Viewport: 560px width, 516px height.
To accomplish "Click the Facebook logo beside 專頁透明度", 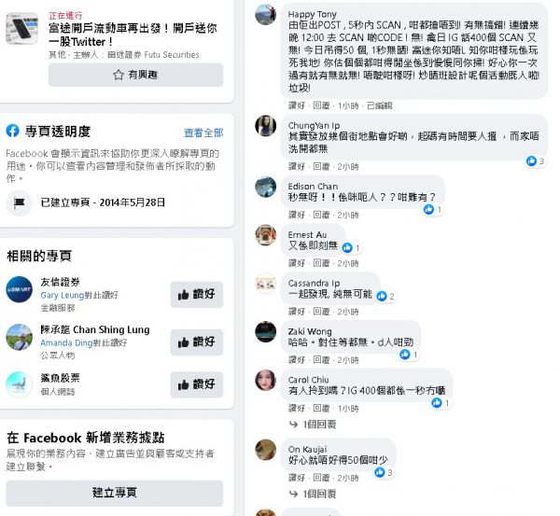I will click(x=12, y=131).
